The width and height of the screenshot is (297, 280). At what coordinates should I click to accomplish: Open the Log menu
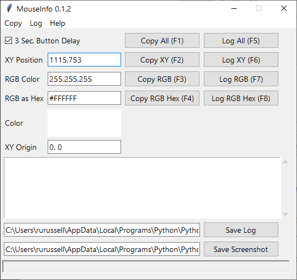(x=36, y=24)
